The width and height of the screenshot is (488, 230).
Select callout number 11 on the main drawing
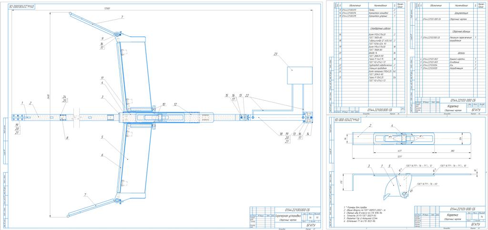(x=102, y=77)
